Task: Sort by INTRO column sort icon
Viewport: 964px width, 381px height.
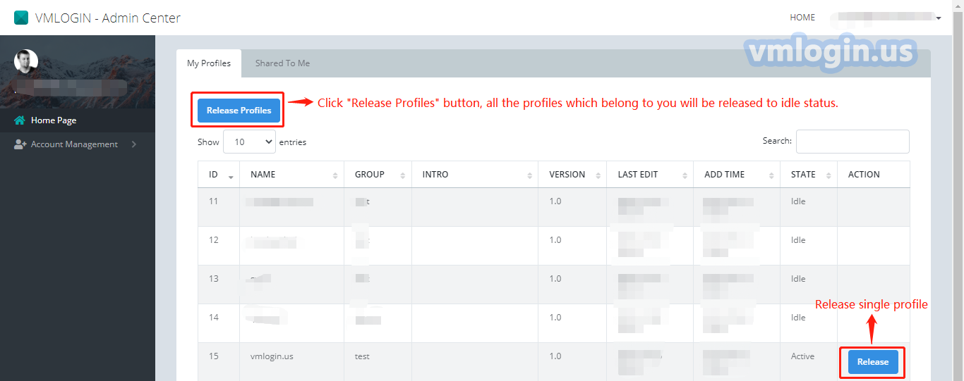Action: (x=529, y=175)
